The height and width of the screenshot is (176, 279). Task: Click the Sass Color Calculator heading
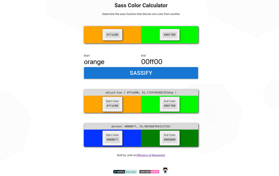pos(141,5)
